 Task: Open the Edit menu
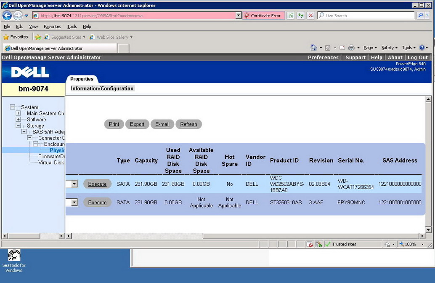19,27
